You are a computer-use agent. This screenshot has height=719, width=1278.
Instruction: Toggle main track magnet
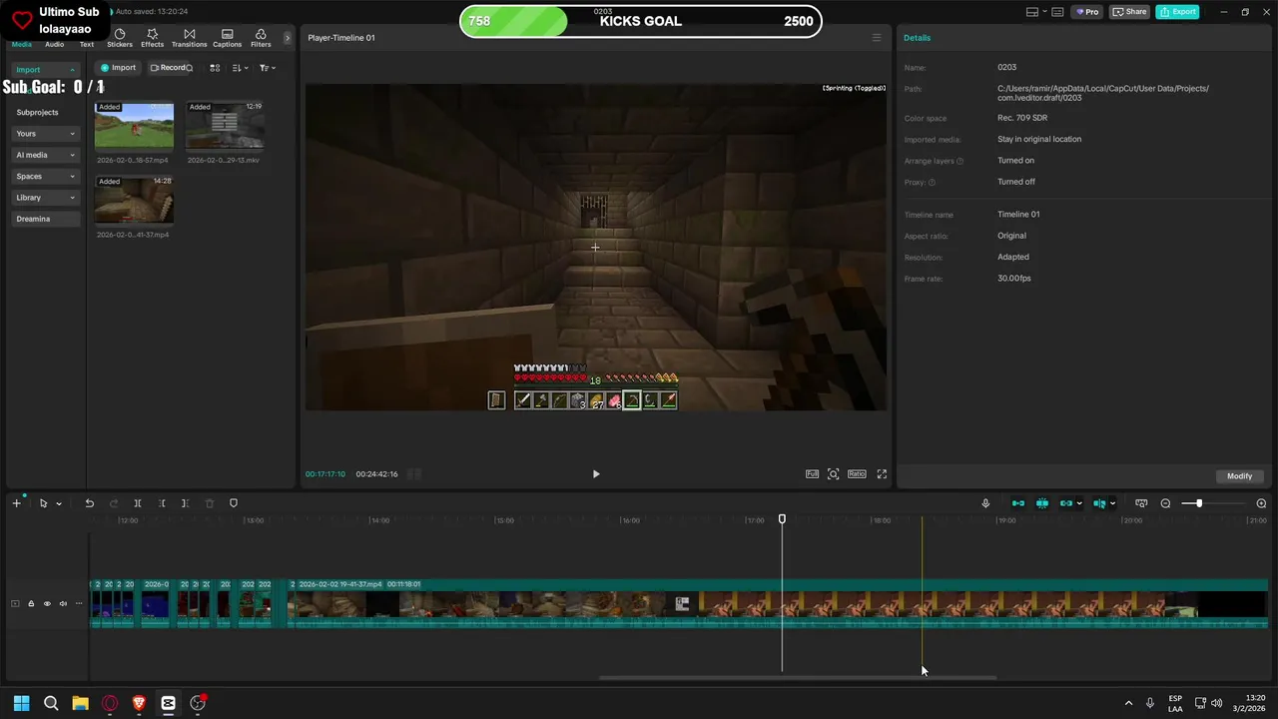click(1018, 503)
